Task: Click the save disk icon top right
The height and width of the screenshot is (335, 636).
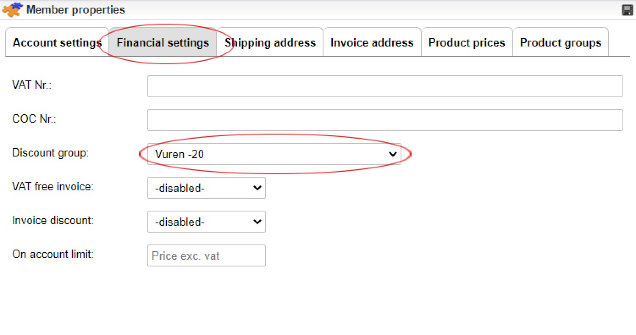Action: pyautogui.click(x=627, y=9)
